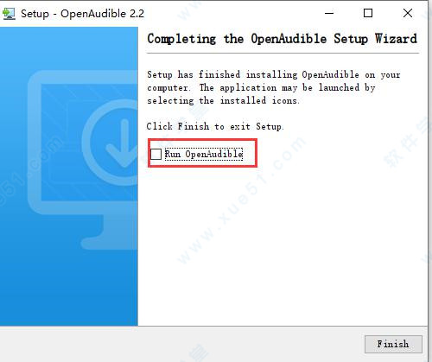Click the "Run OpenAudible" label text
Viewport: 432px width, 362px height.
coord(204,154)
